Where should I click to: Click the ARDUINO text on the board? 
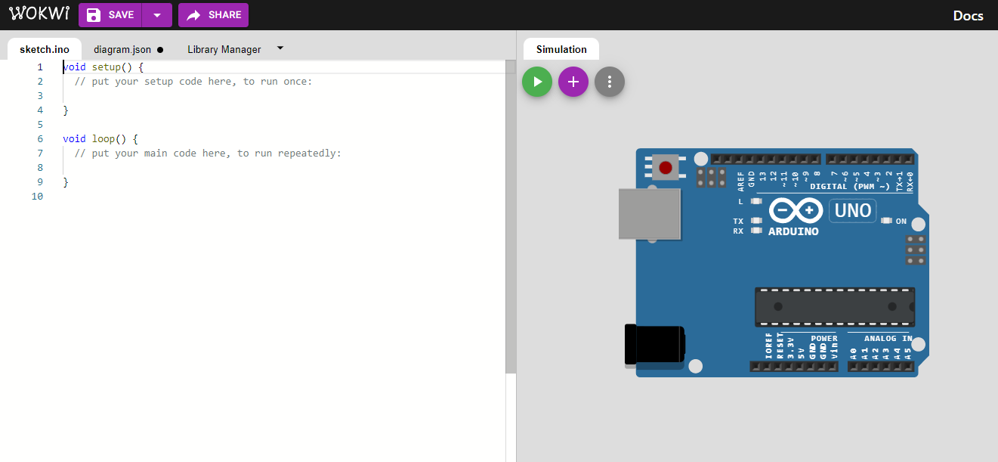793,231
